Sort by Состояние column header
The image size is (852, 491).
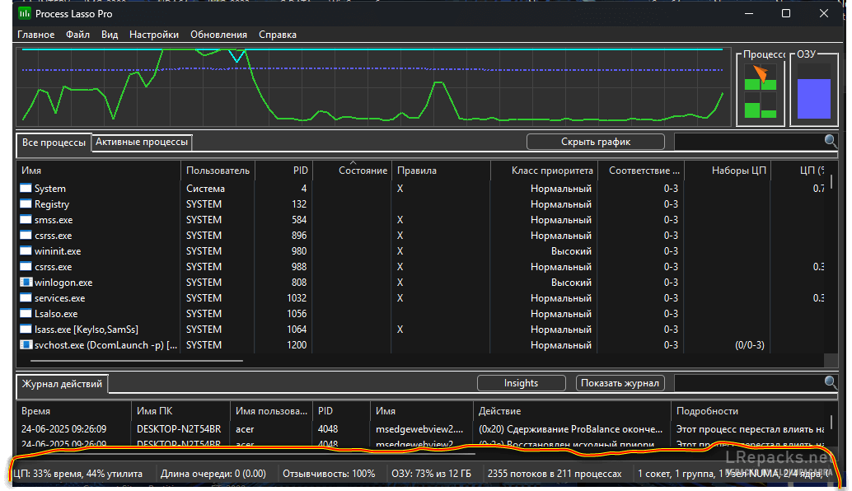point(352,171)
